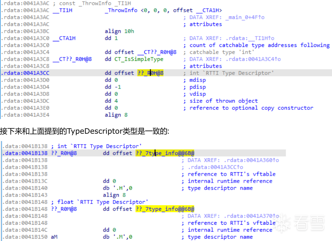The image size is (332, 241).
Task: Follow 'offset __CT??_R0H@8' operand at 0041A3C4
Action: (145, 52)
